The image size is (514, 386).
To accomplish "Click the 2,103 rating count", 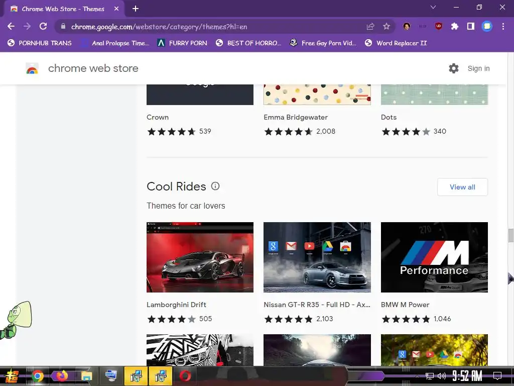I will [x=325, y=319].
